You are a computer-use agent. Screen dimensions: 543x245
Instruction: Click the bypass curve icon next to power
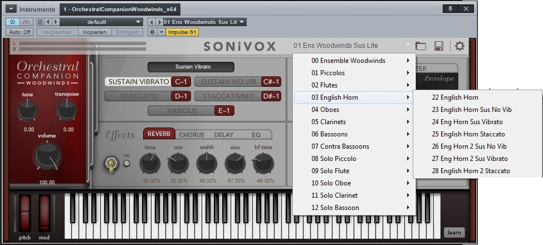coord(26,22)
